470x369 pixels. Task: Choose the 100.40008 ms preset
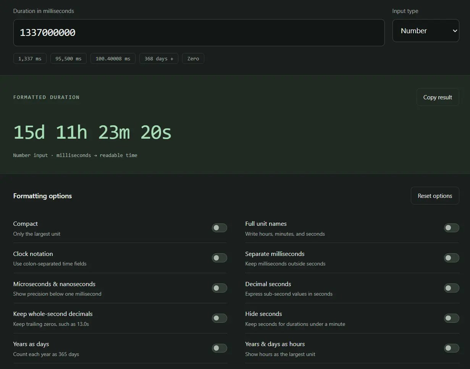(x=113, y=58)
